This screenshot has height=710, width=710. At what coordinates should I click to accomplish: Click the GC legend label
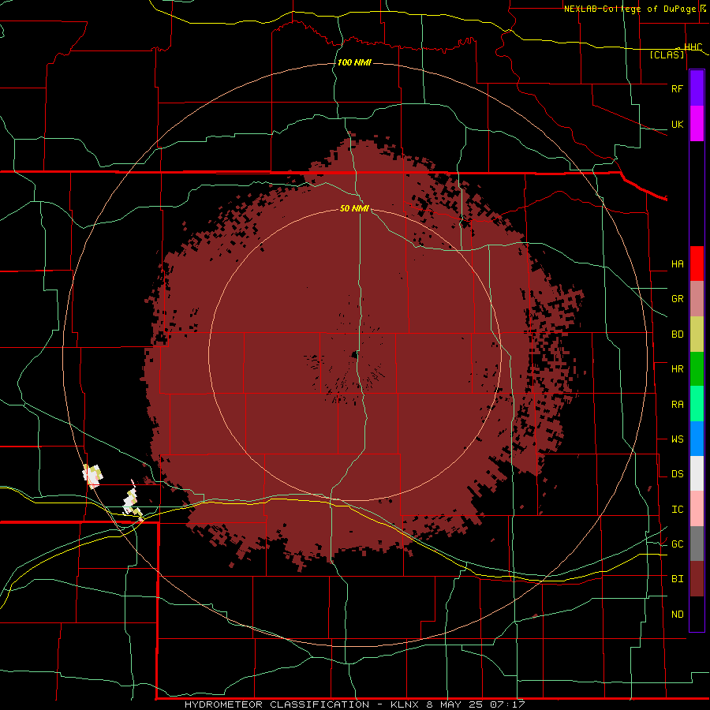(x=677, y=544)
